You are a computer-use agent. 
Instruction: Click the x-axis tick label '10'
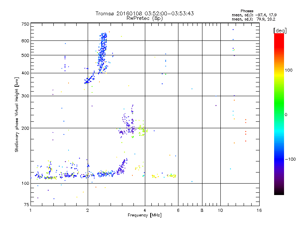[x=220, y=210]
